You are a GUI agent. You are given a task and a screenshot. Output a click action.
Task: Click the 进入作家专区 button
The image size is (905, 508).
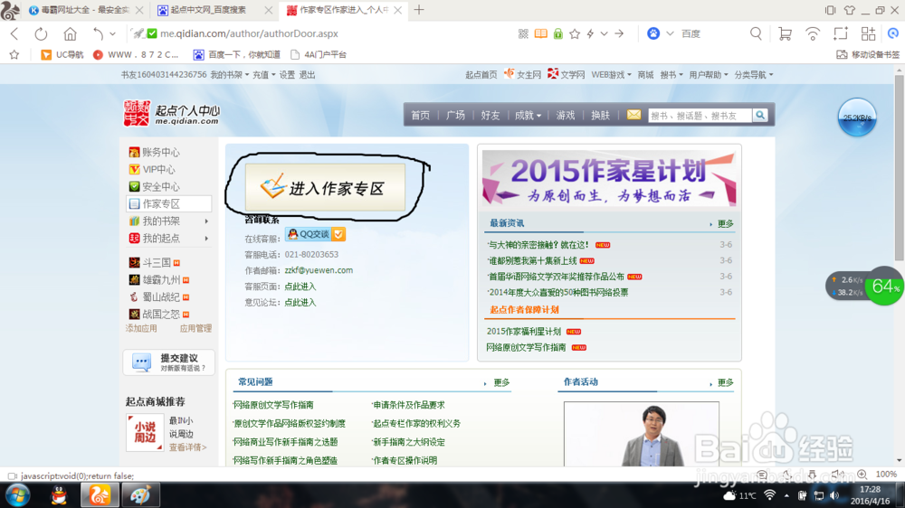coord(325,188)
